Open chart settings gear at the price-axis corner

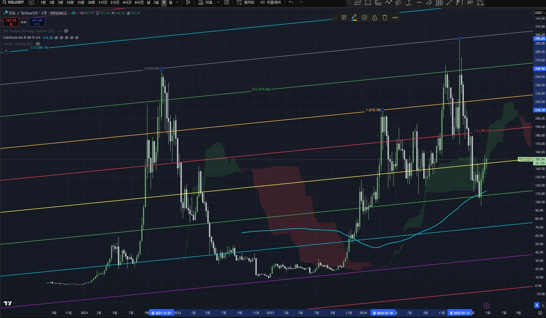coord(540,313)
